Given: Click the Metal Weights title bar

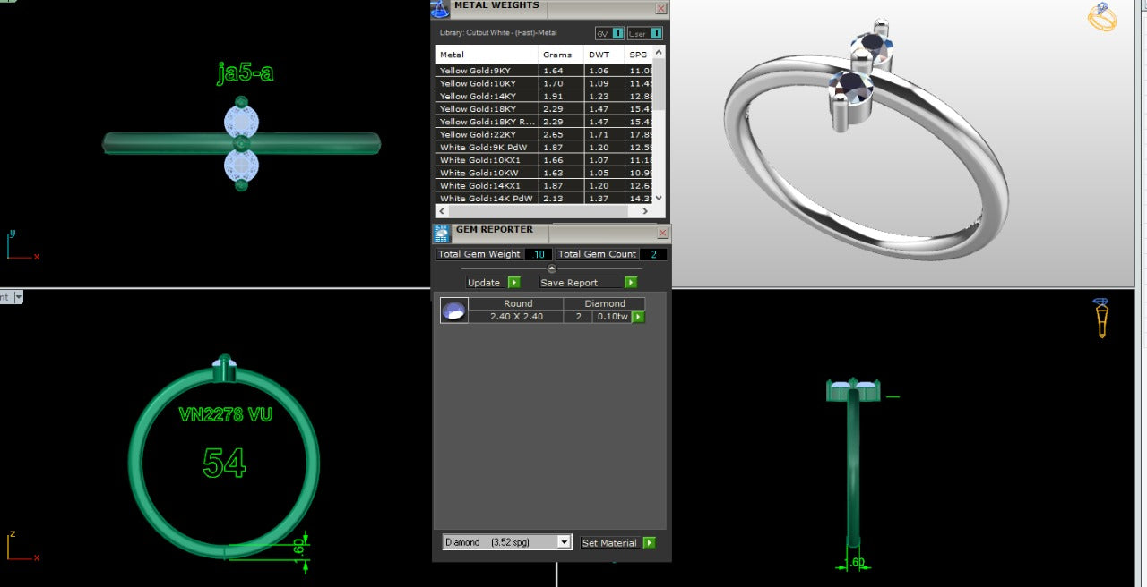Looking at the screenshot, I should click(x=549, y=8).
